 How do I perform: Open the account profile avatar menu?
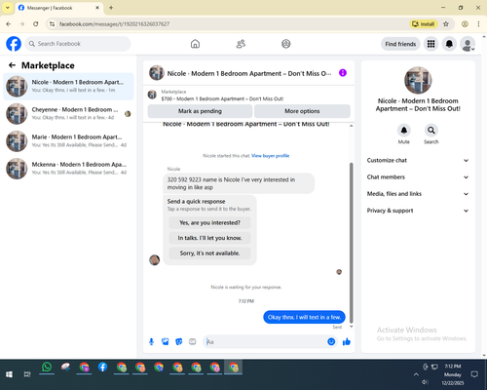pos(468,44)
